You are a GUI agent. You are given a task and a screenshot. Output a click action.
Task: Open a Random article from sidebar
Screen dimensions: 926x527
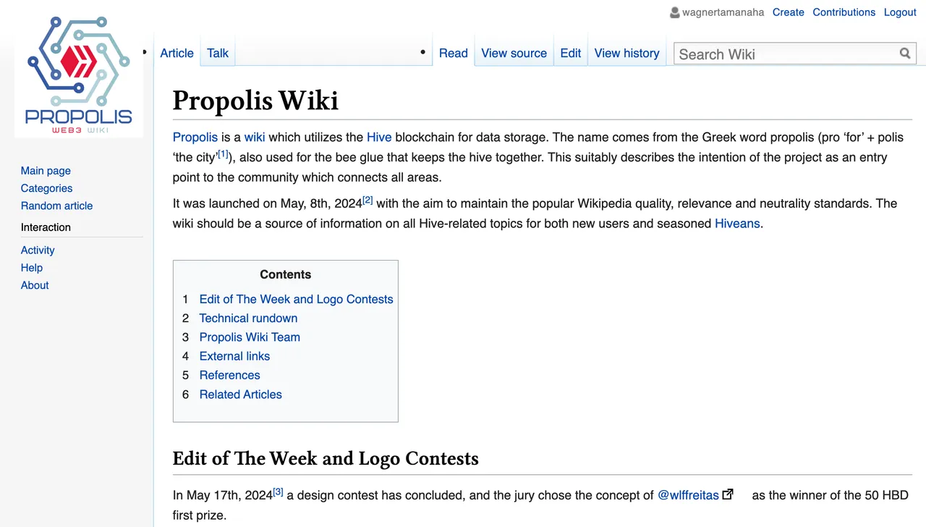57,206
